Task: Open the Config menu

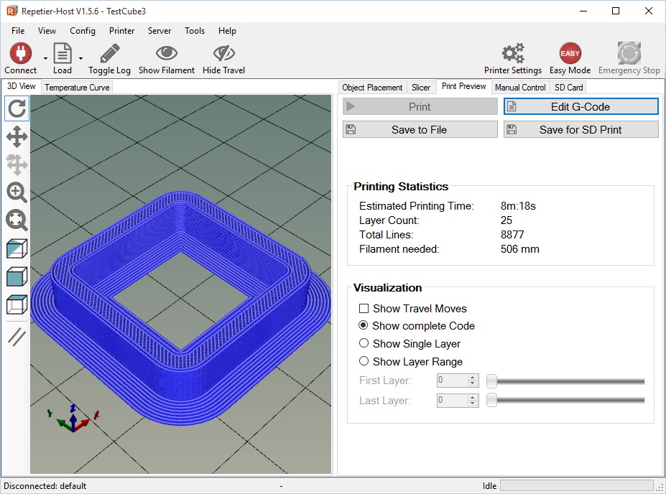Action: tap(83, 31)
